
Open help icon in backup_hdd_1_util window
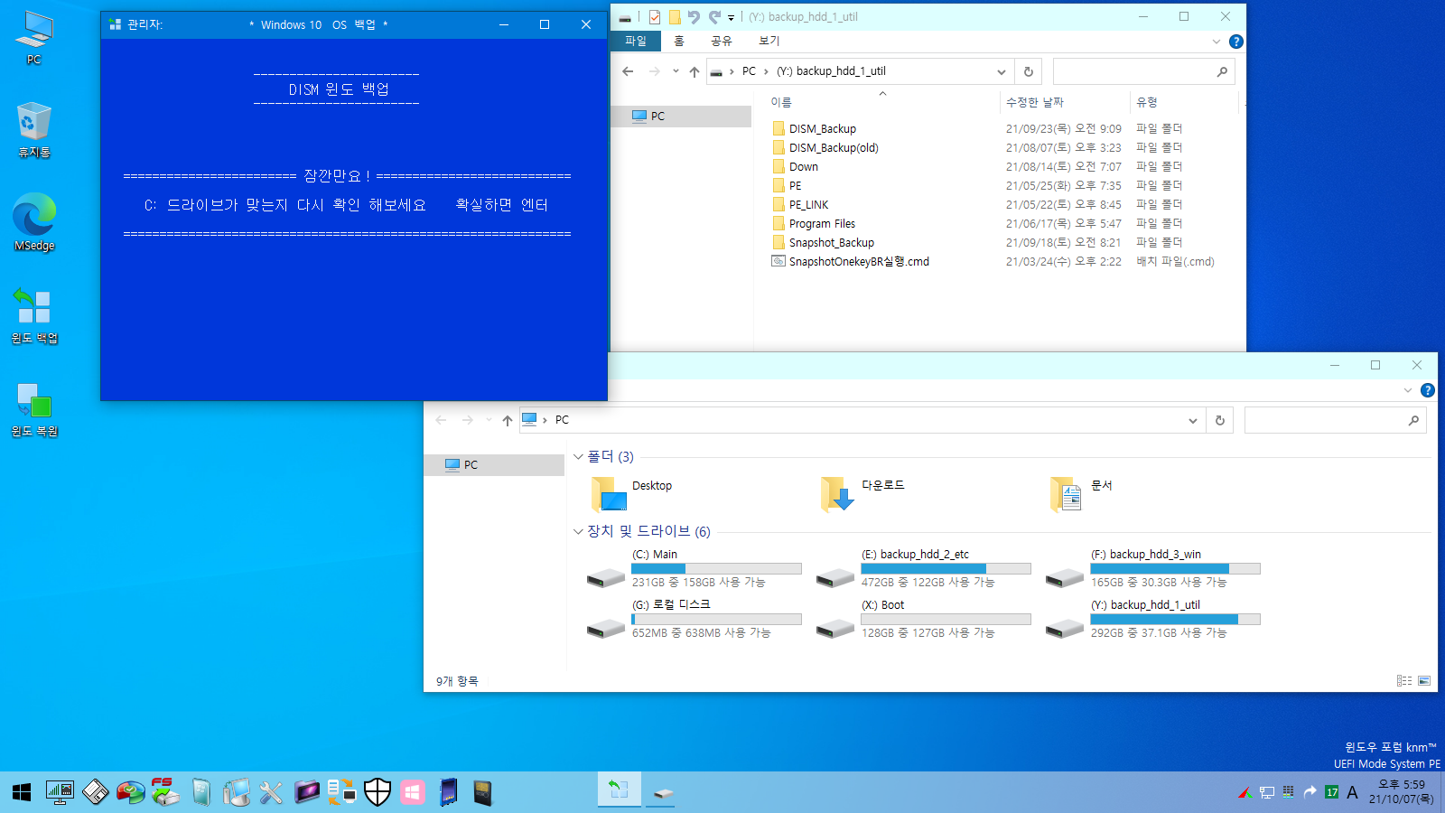1236,42
